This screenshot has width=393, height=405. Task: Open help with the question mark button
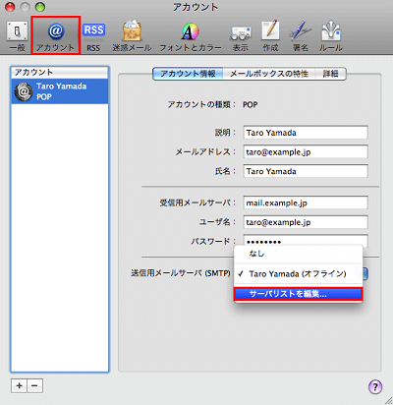pyautogui.click(x=375, y=386)
